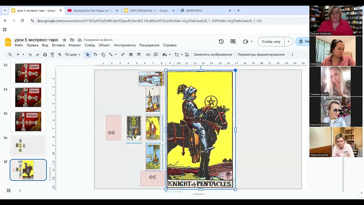The image size is (364, 205).
Task: Click the add comment icon
Action: [156, 55]
